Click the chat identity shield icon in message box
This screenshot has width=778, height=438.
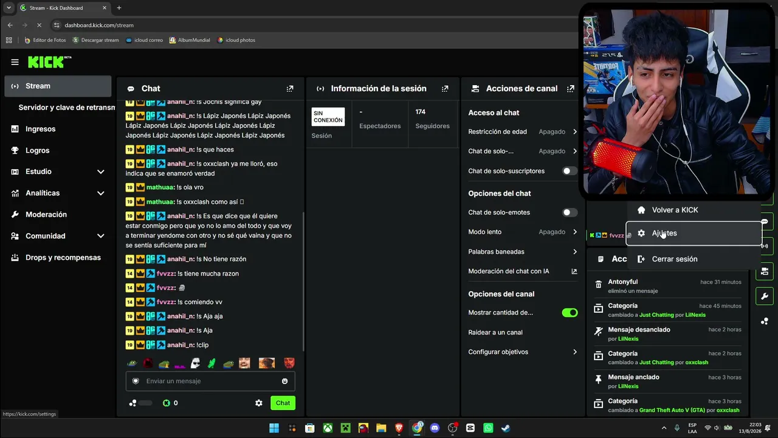coord(136,381)
